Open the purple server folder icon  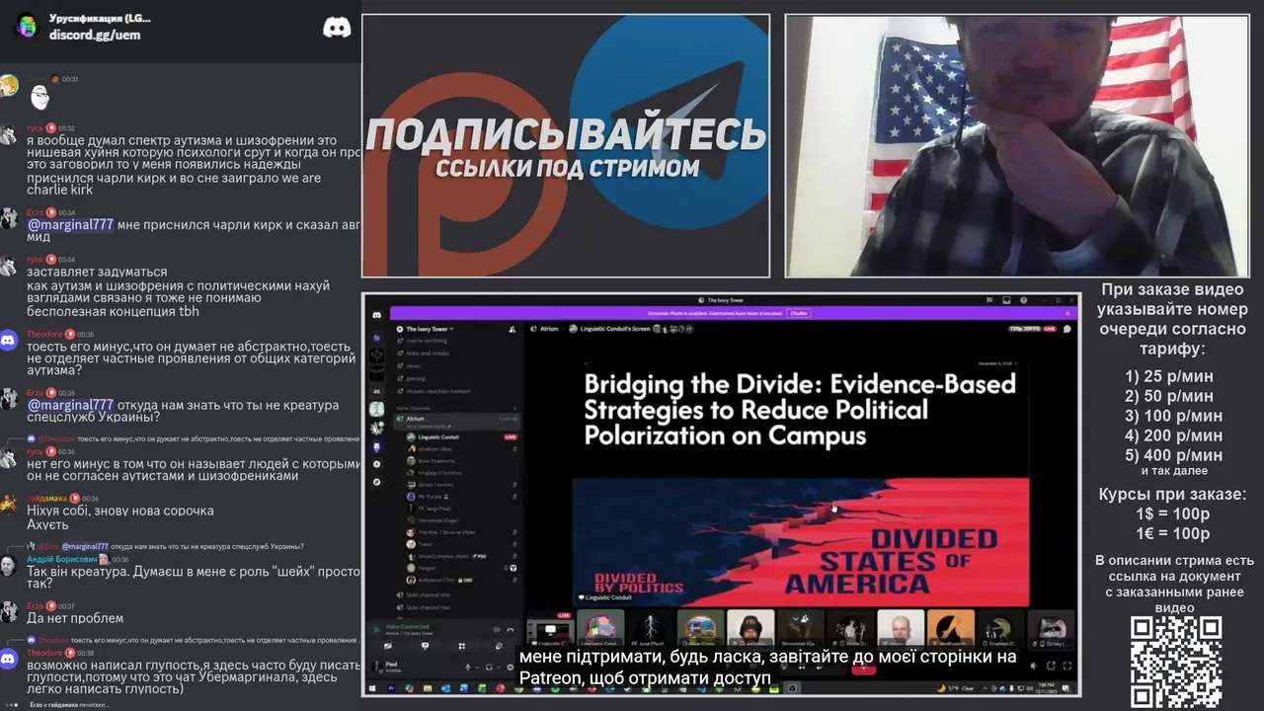[x=376, y=338]
